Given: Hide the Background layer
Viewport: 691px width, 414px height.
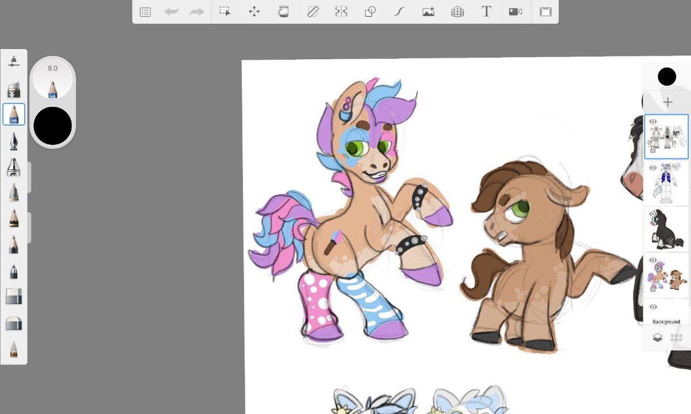Looking at the screenshot, I should (653, 306).
